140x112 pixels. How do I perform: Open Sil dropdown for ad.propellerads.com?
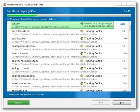125,76
